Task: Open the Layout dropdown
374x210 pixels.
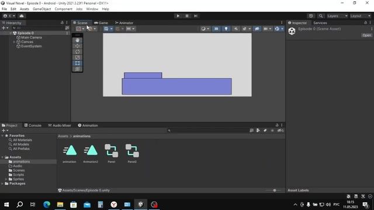Action: [x=361, y=16]
